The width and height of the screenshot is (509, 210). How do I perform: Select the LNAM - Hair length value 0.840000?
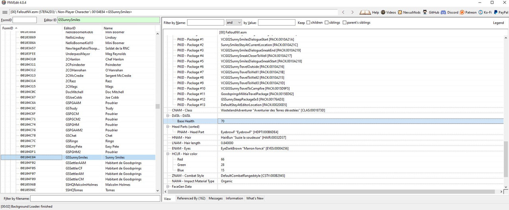coord(360,143)
